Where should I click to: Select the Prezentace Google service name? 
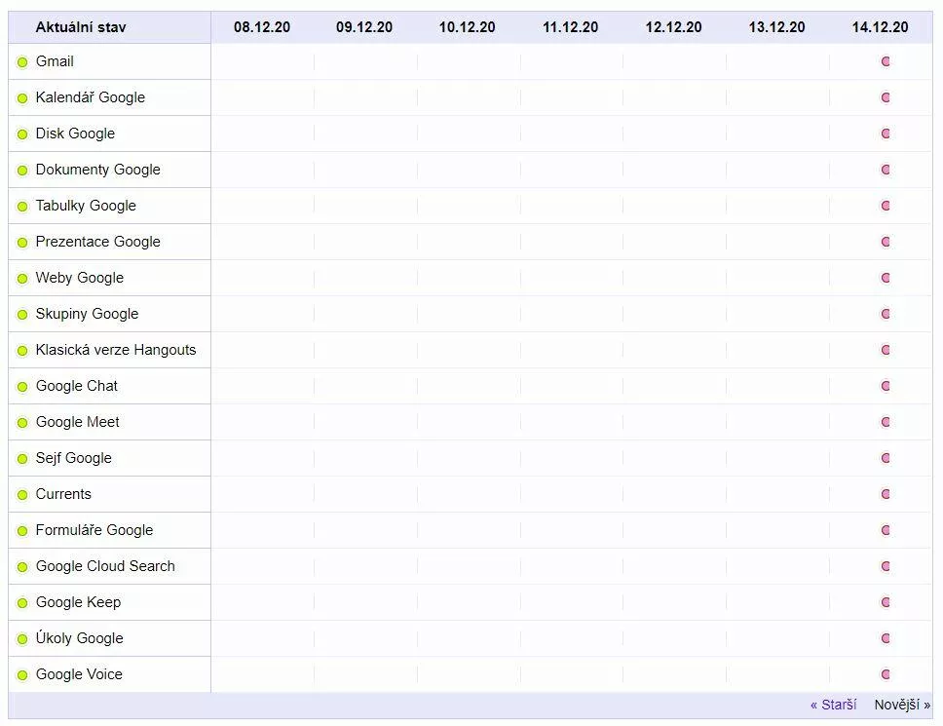pos(98,242)
